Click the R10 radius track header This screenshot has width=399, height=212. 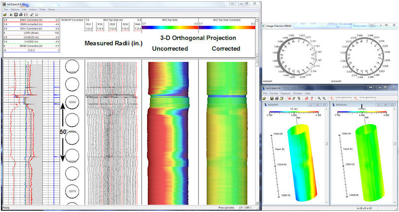click(100, 26)
